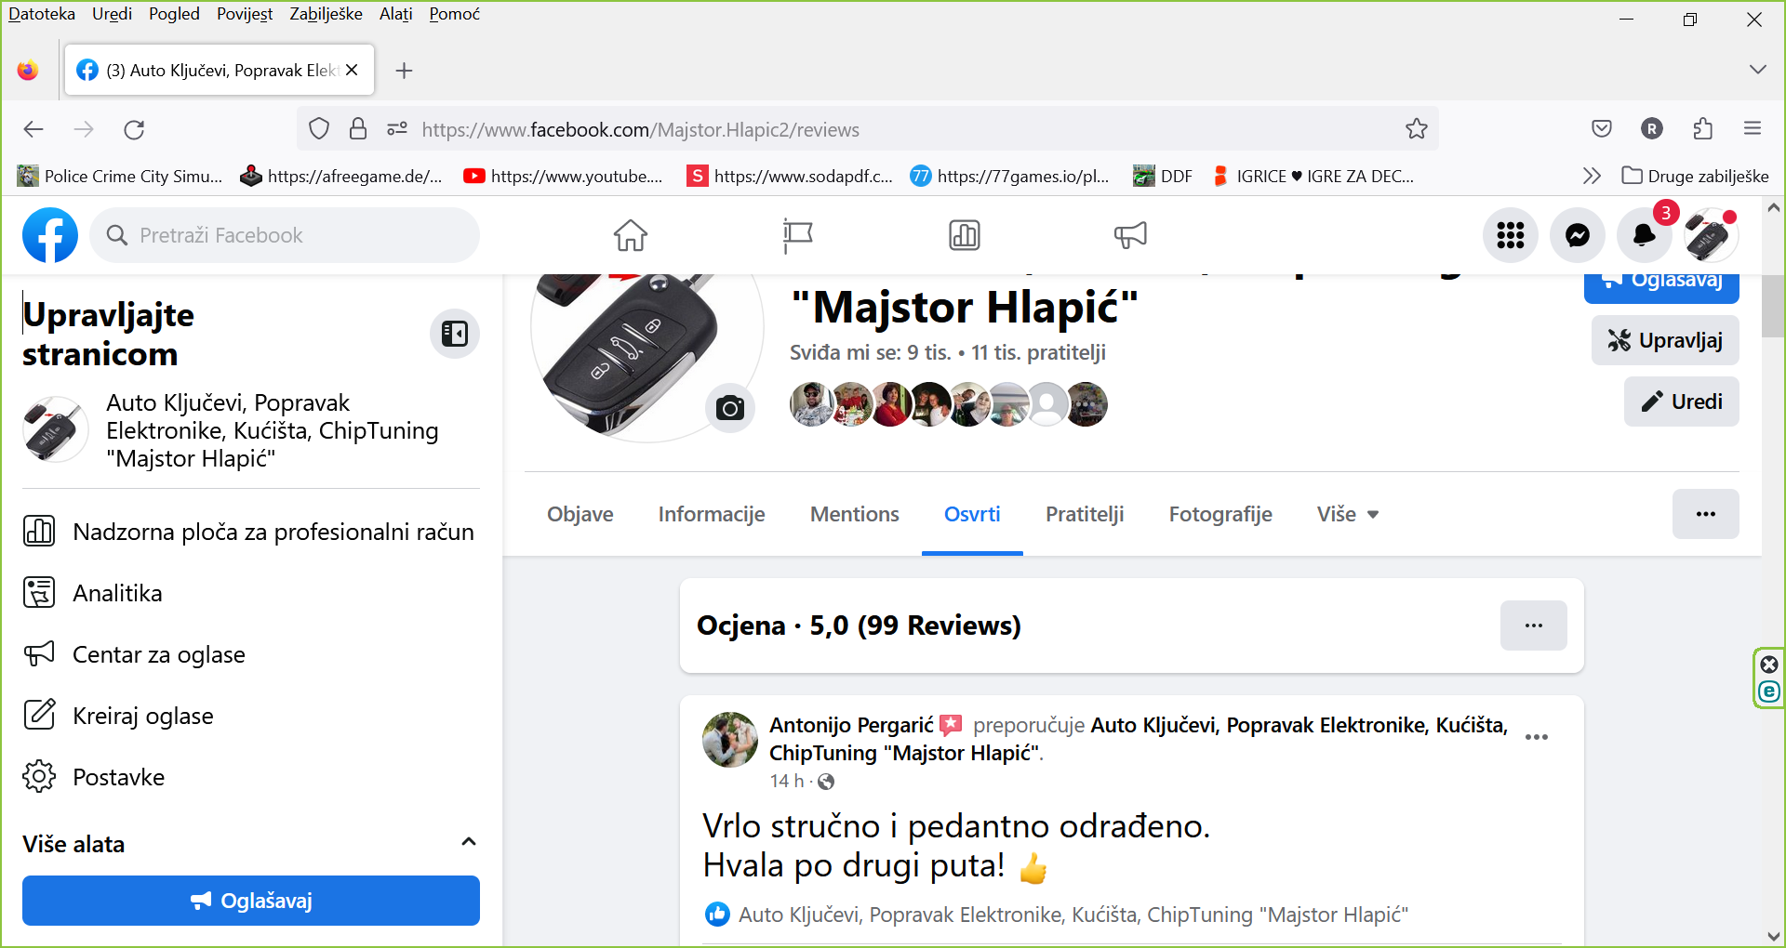Expand the Više tab dropdown

tap(1348, 514)
